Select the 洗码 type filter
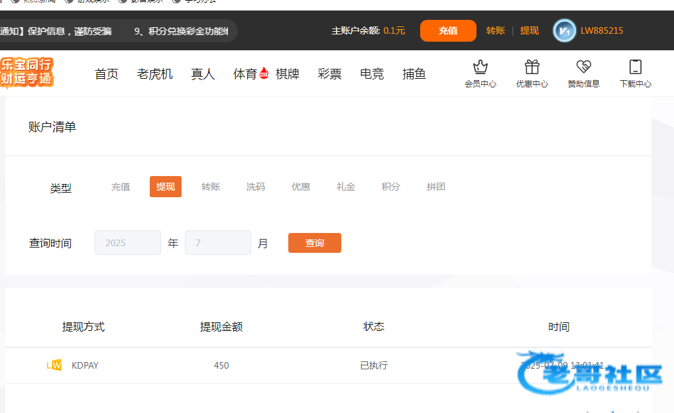Screen dimensions: 674x413 [x=256, y=187]
